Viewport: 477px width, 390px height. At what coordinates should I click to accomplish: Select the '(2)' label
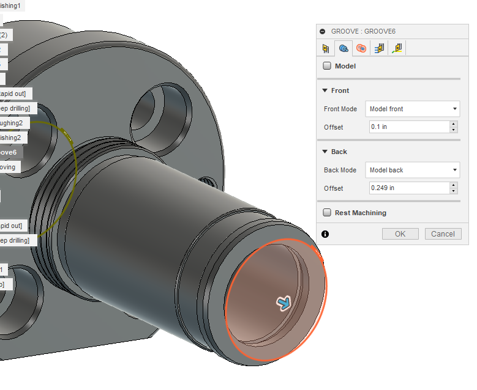click(x=6, y=35)
